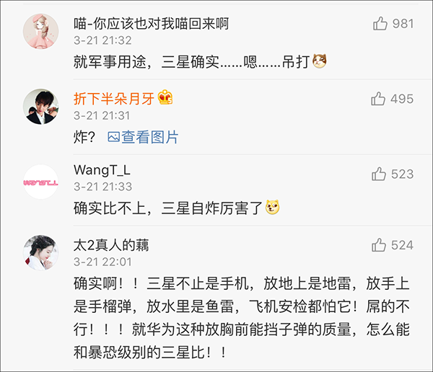Click the doge emoji after 厉害了
This screenshot has height=372, width=433.
[x=272, y=207]
